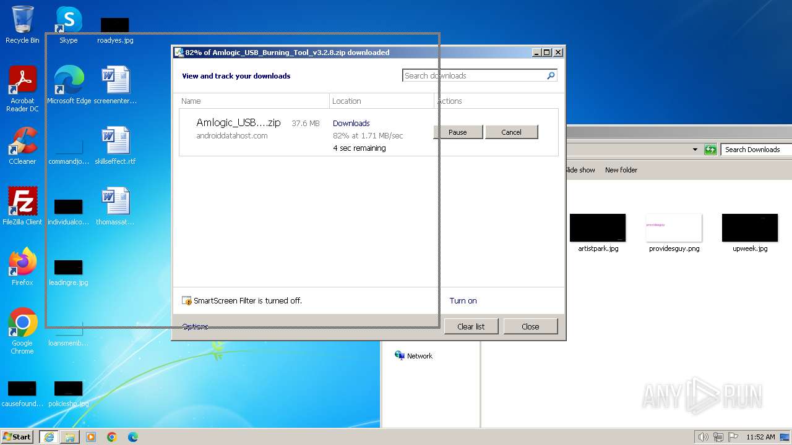Click Chrome icon in taskbar
The height and width of the screenshot is (445, 792).
112,437
